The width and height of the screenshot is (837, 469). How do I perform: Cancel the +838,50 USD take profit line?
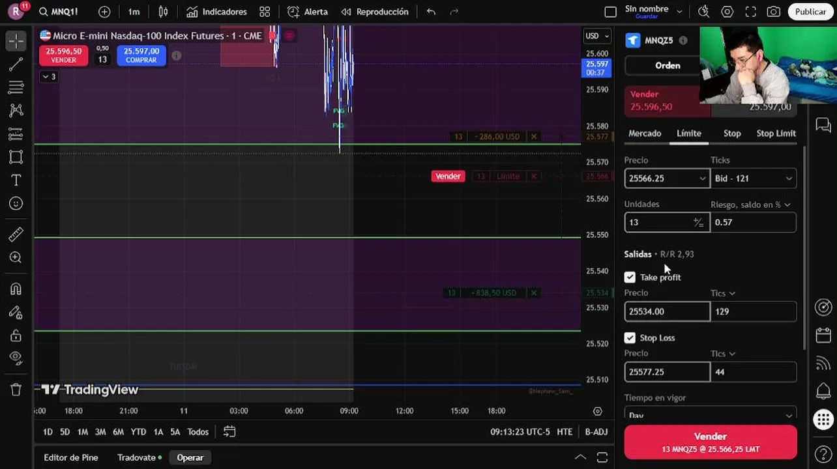point(534,293)
